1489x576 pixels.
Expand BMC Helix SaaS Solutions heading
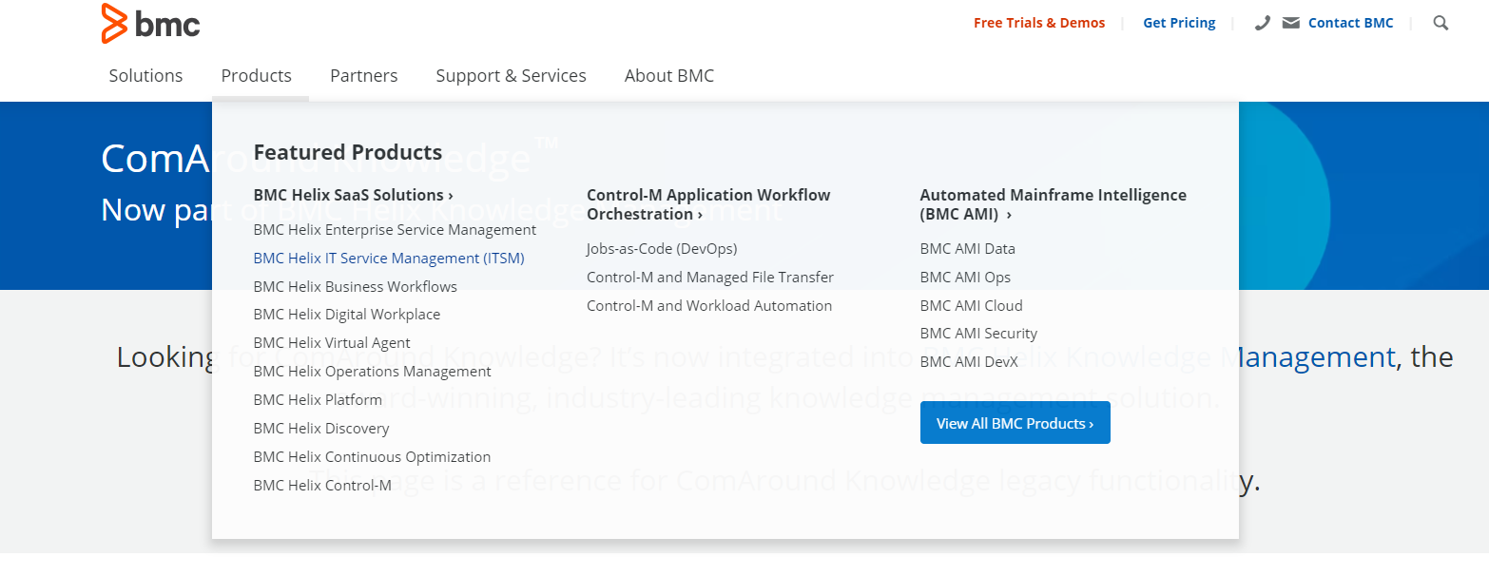coord(353,195)
